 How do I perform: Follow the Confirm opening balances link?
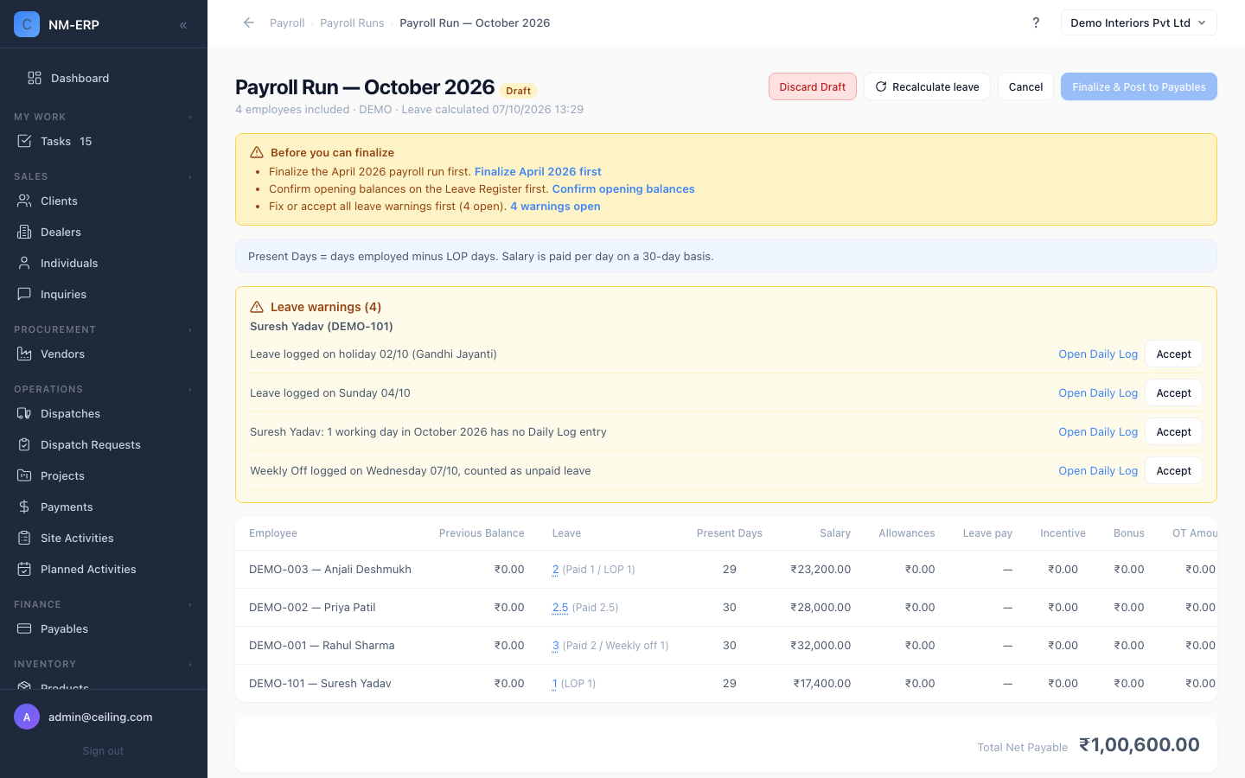623,188
